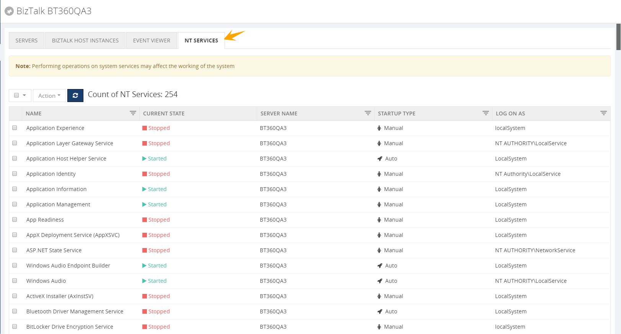Click the started icon for Windows Audio Endpoint Builder
Viewport: 621px width, 334px height.
point(144,266)
